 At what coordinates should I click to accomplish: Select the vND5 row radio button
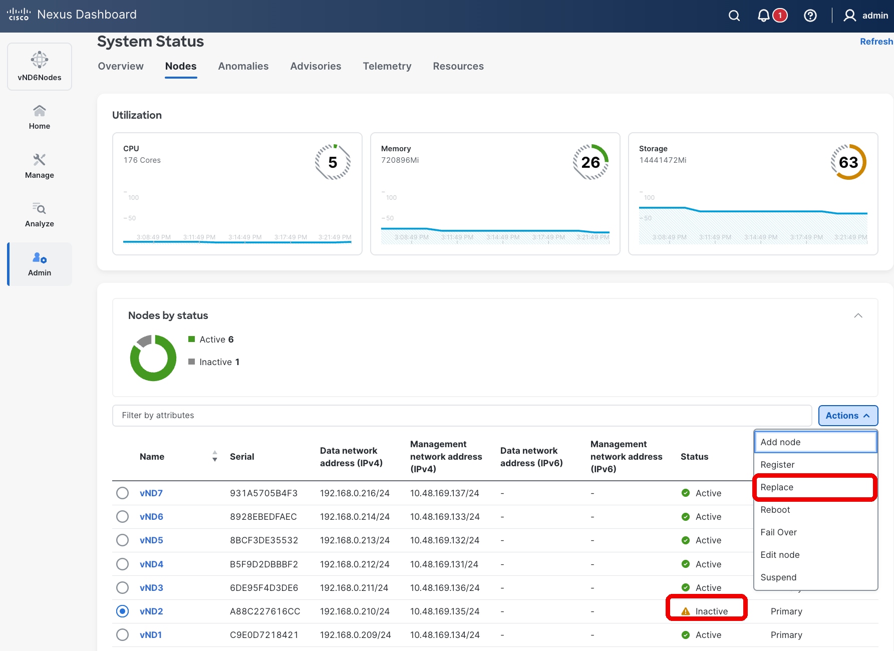[x=122, y=540]
